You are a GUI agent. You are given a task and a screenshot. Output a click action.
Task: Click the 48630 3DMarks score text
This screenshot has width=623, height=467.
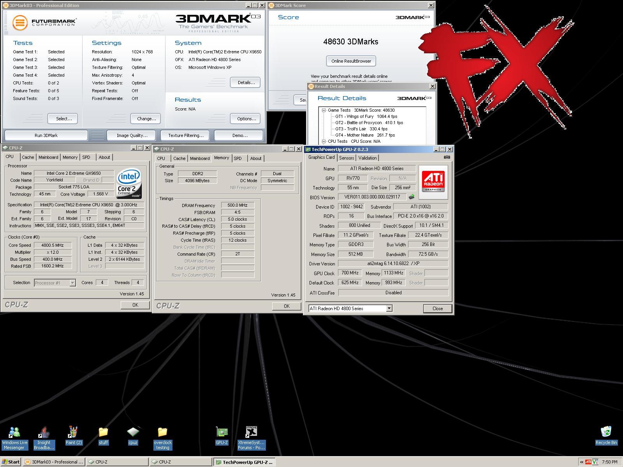point(350,42)
